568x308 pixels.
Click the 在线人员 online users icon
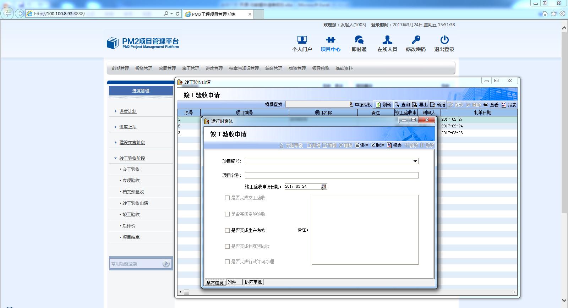click(387, 40)
